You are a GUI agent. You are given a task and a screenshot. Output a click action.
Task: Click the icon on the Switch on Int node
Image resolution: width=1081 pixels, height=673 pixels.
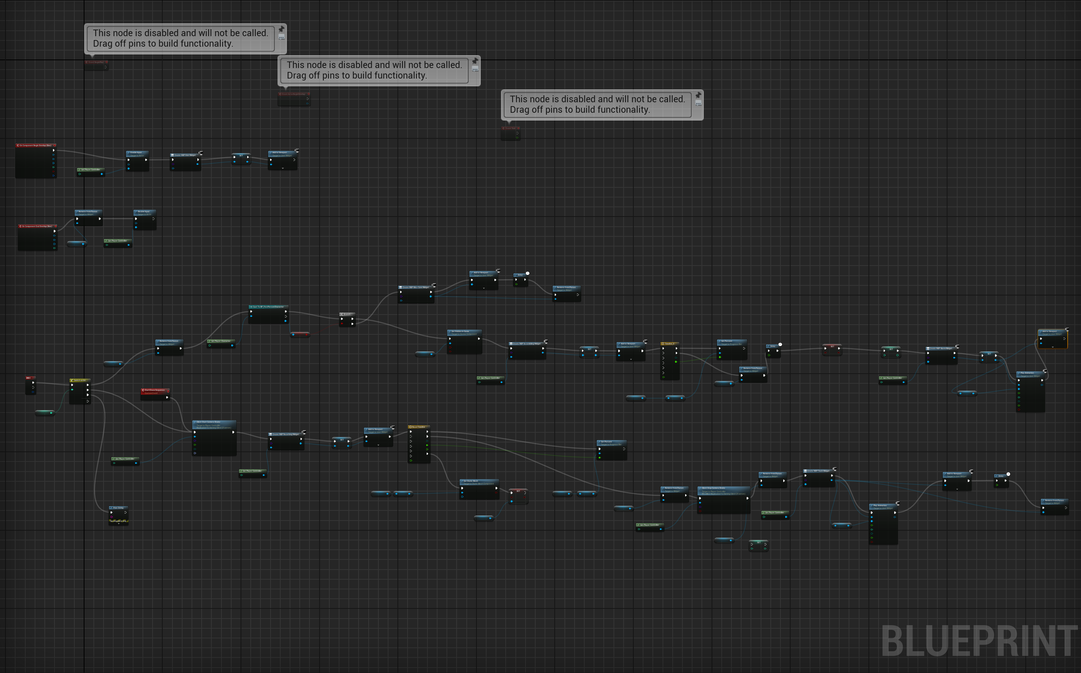click(x=72, y=380)
